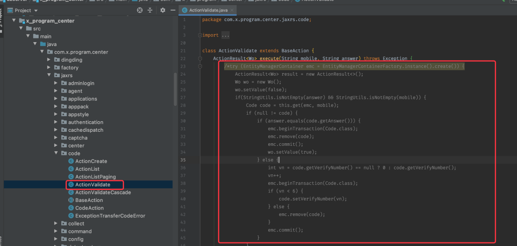Open Project panel settings gear
517x246 pixels.
pos(162,10)
